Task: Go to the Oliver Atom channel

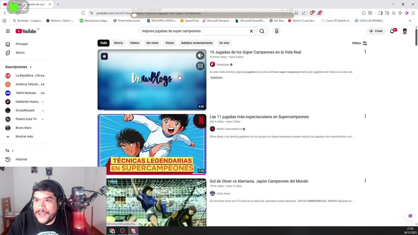Action: 223,194
